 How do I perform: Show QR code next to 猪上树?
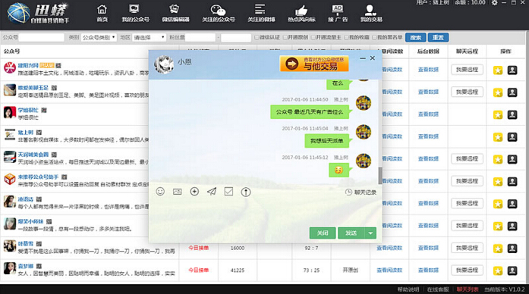coord(39,133)
